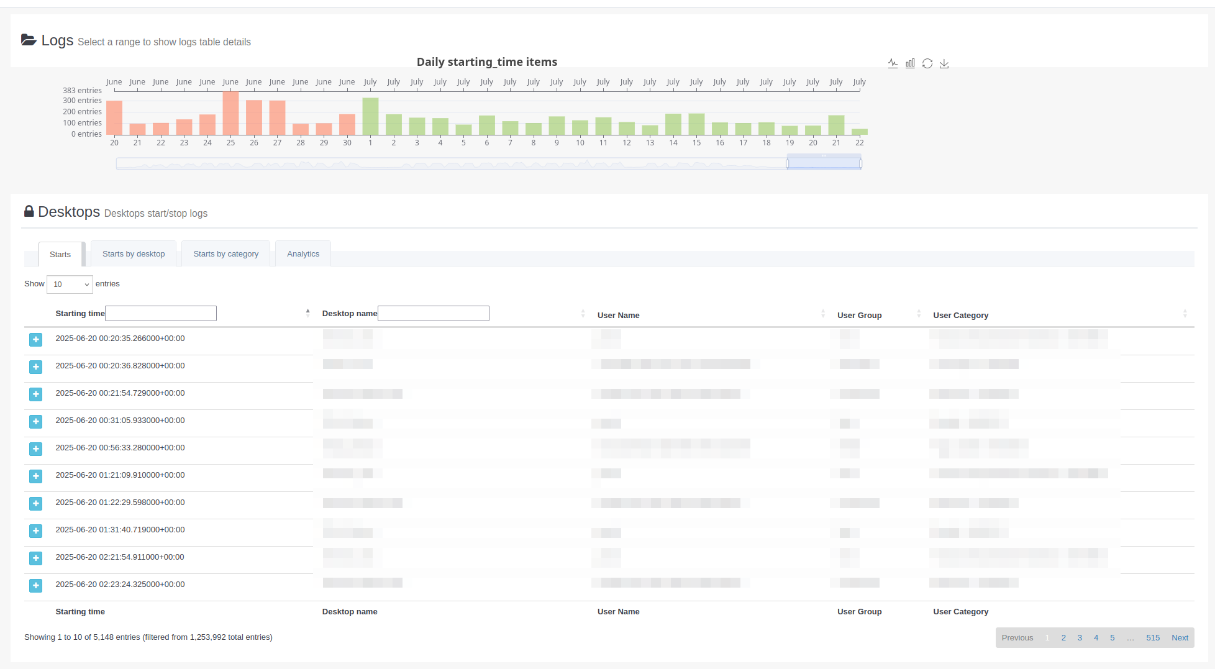Click the User Category sort arrows
The image size is (1215, 669).
(1185, 314)
